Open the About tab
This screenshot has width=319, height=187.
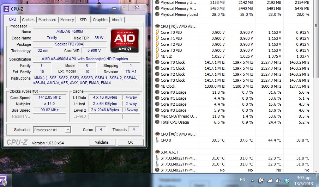tap(117, 20)
